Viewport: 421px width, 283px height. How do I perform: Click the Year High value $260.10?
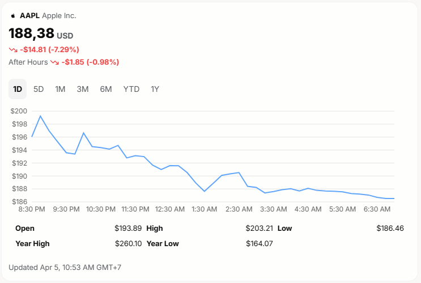128,243
